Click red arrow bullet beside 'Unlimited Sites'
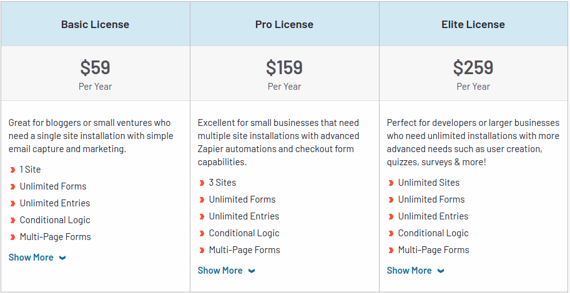Image resolution: width=570 pixels, height=293 pixels. pos(391,183)
